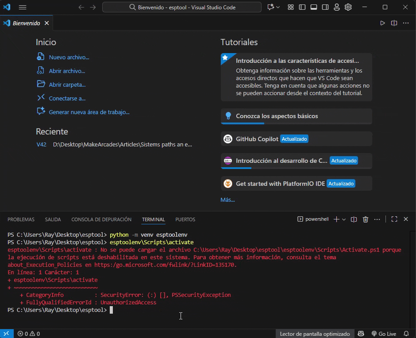Click the Customize Layout icon
The image size is (416, 338).
pyautogui.click(x=291, y=7)
